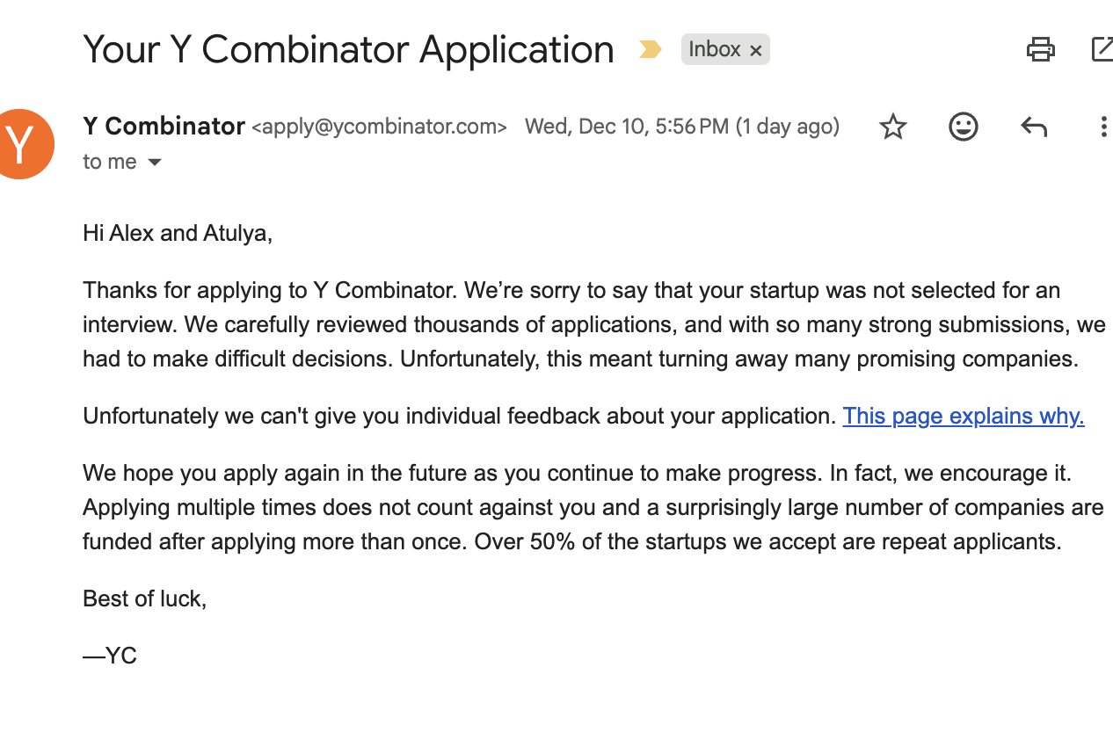Add an emoji reaction to the email
The height and width of the screenshot is (747, 1113).
[x=964, y=127]
